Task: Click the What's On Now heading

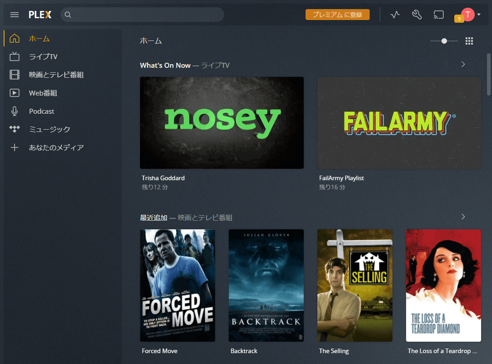Action: pyautogui.click(x=165, y=65)
